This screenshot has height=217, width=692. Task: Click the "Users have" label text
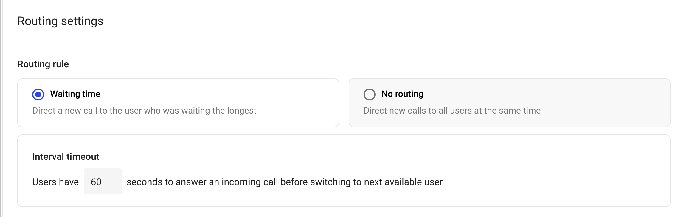coord(55,182)
